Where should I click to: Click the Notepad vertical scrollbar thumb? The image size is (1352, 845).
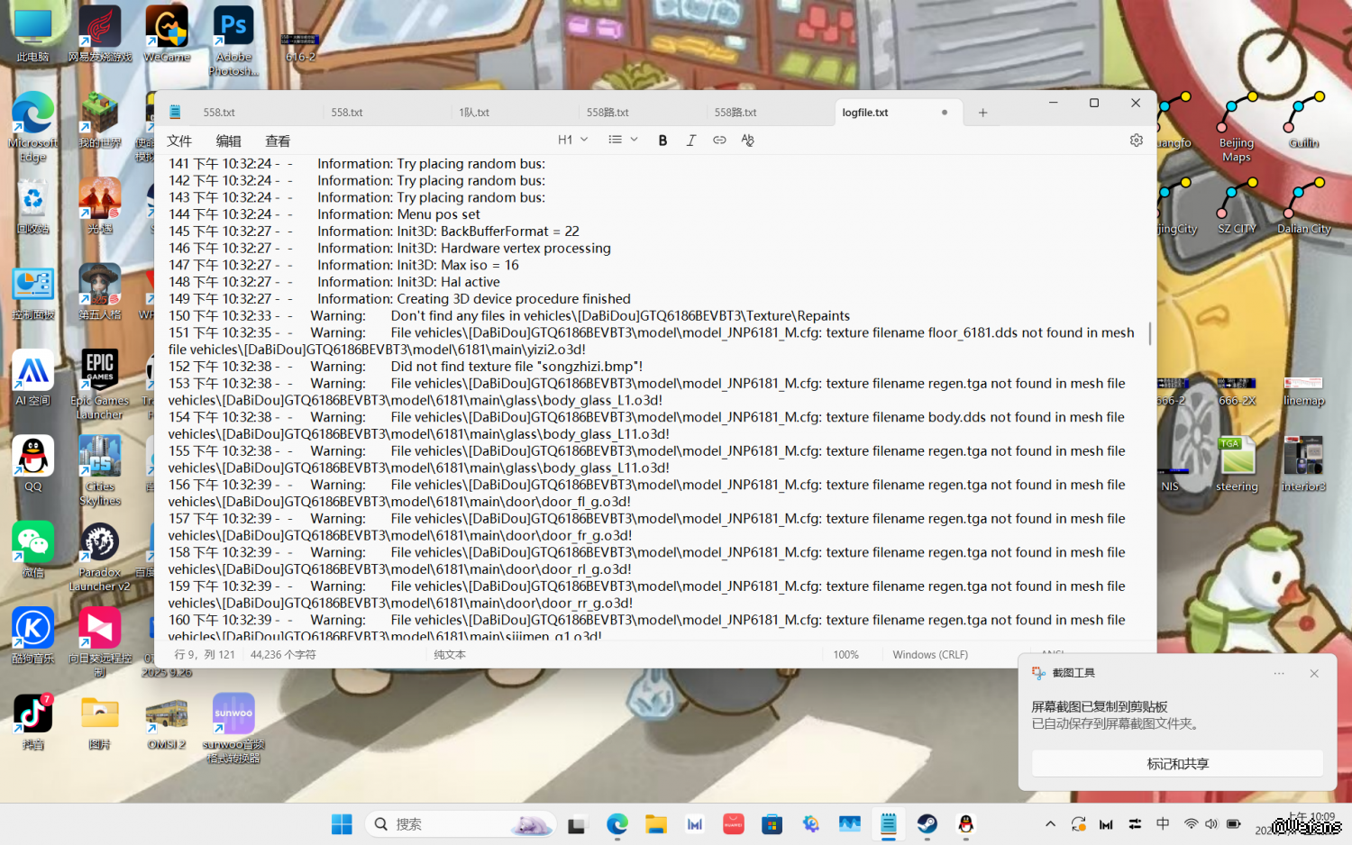click(x=1149, y=333)
